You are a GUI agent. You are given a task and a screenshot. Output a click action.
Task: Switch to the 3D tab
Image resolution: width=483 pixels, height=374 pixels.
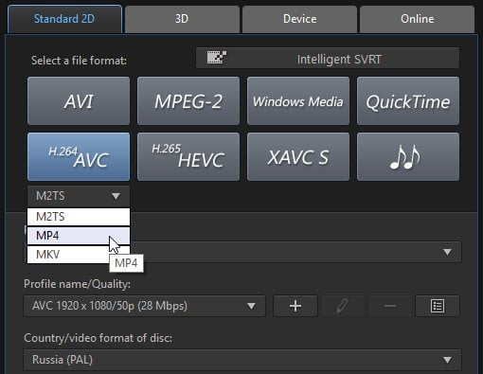tap(182, 19)
